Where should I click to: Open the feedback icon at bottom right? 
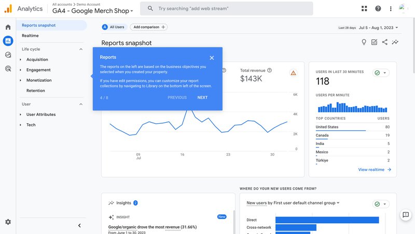406,215
